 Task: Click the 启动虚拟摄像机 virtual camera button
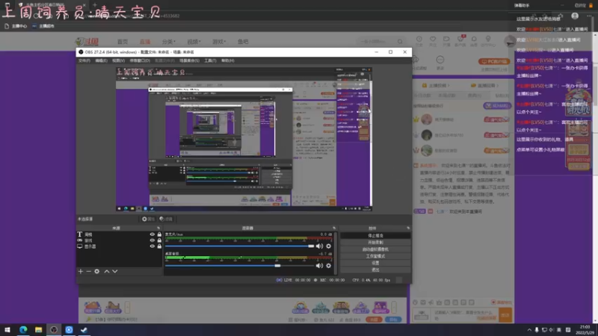(x=375, y=249)
